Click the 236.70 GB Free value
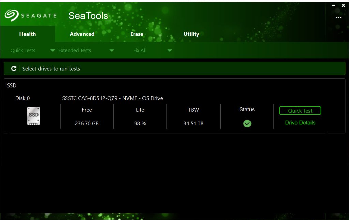The height and width of the screenshot is (220, 349). [87, 123]
